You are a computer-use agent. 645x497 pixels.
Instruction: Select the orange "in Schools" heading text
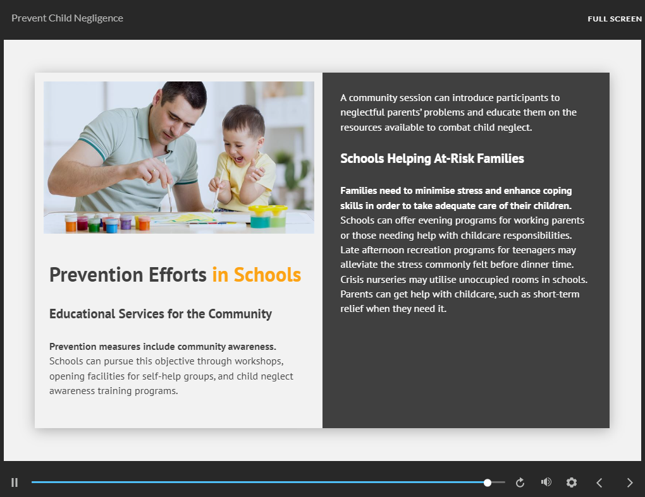pyautogui.click(x=256, y=275)
